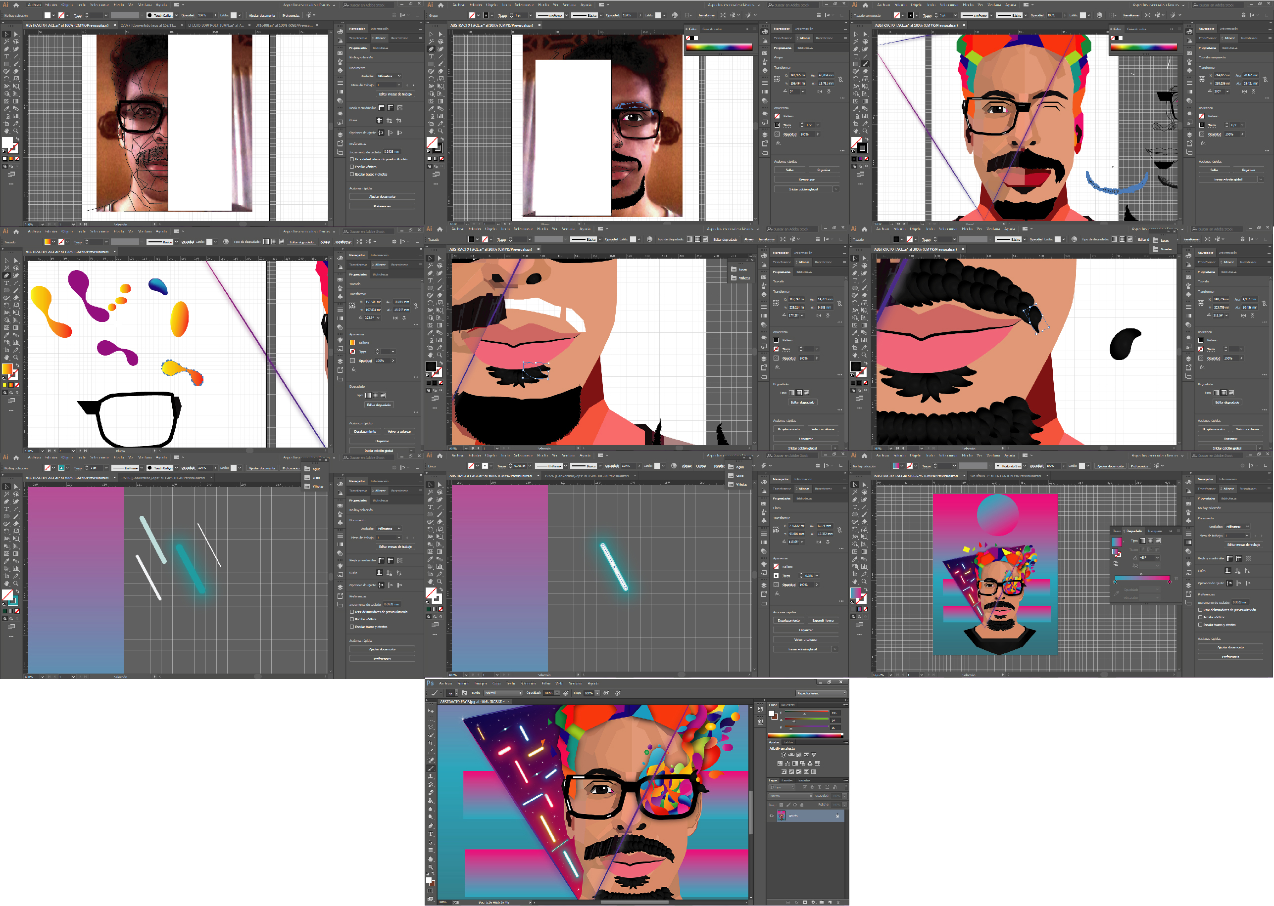Choose radial gradient type in the Degradado panel
Image resolution: width=1274 pixels, height=906 pixels.
pos(1150,541)
